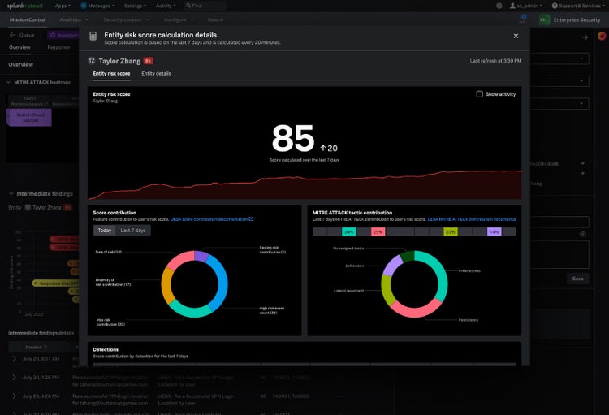Enable the Show activity checkbox
The height and width of the screenshot is (415, 609).
480,94
